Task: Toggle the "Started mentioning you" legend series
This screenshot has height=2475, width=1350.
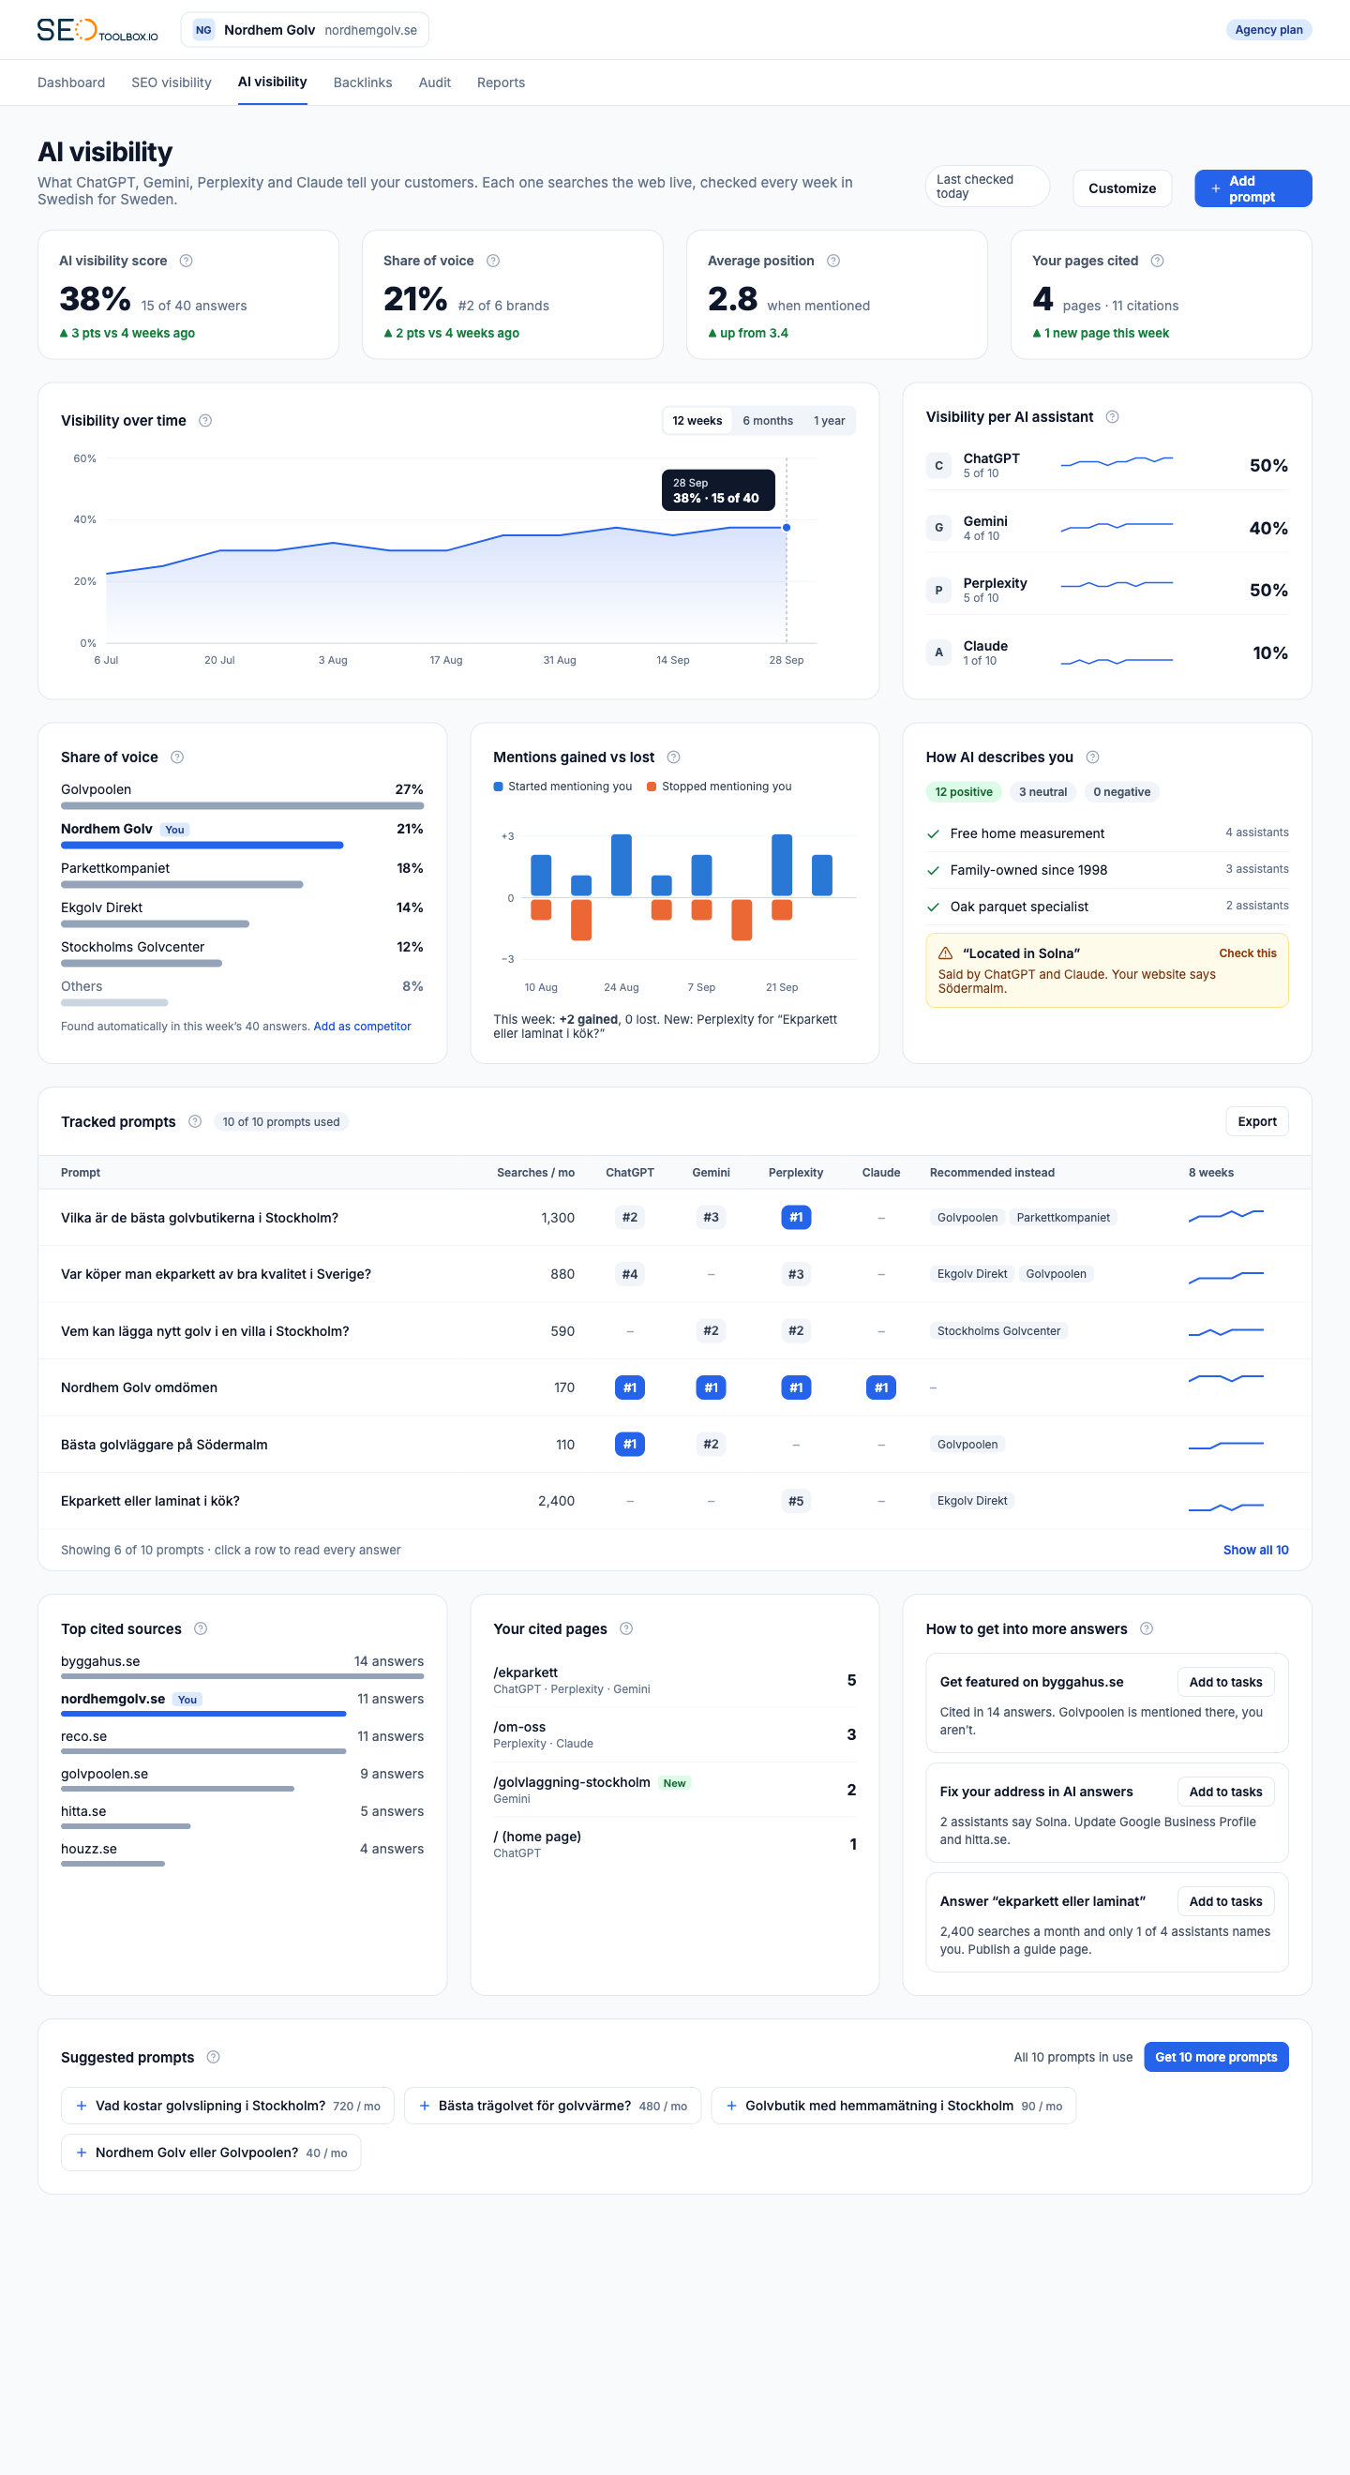Action: 563,786
